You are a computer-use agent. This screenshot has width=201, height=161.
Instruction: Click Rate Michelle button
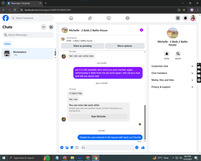pyautogui.click(x=98, y=116)
